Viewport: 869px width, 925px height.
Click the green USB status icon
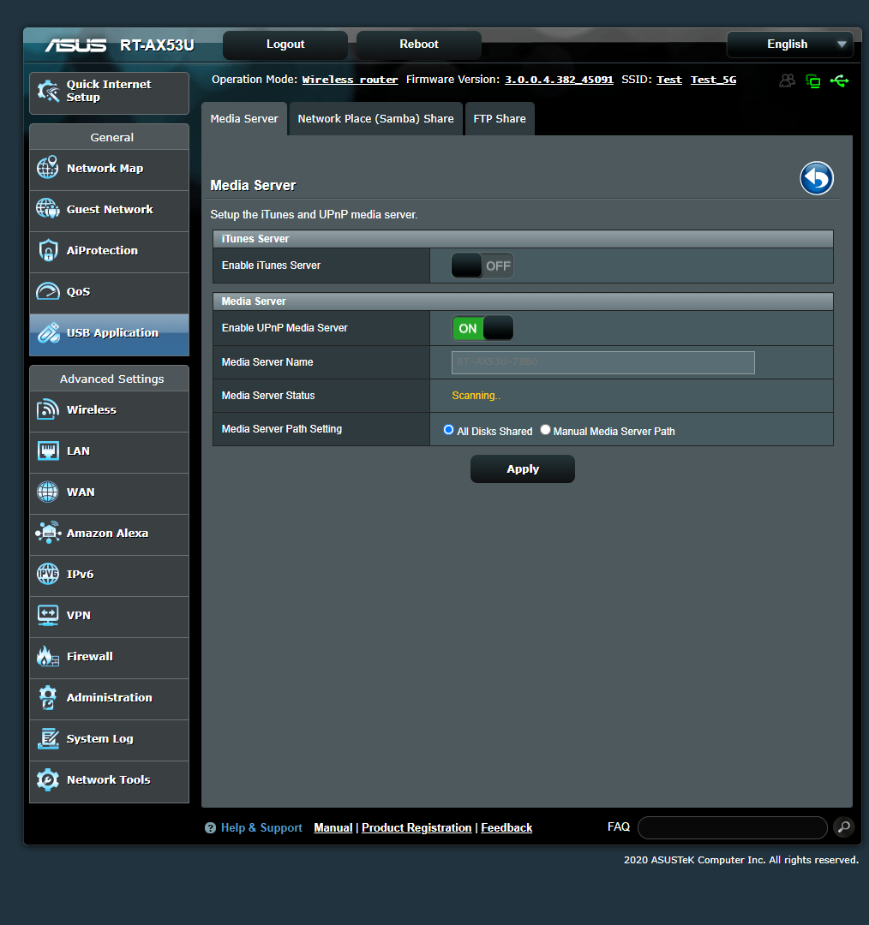[x=840, y=81]
